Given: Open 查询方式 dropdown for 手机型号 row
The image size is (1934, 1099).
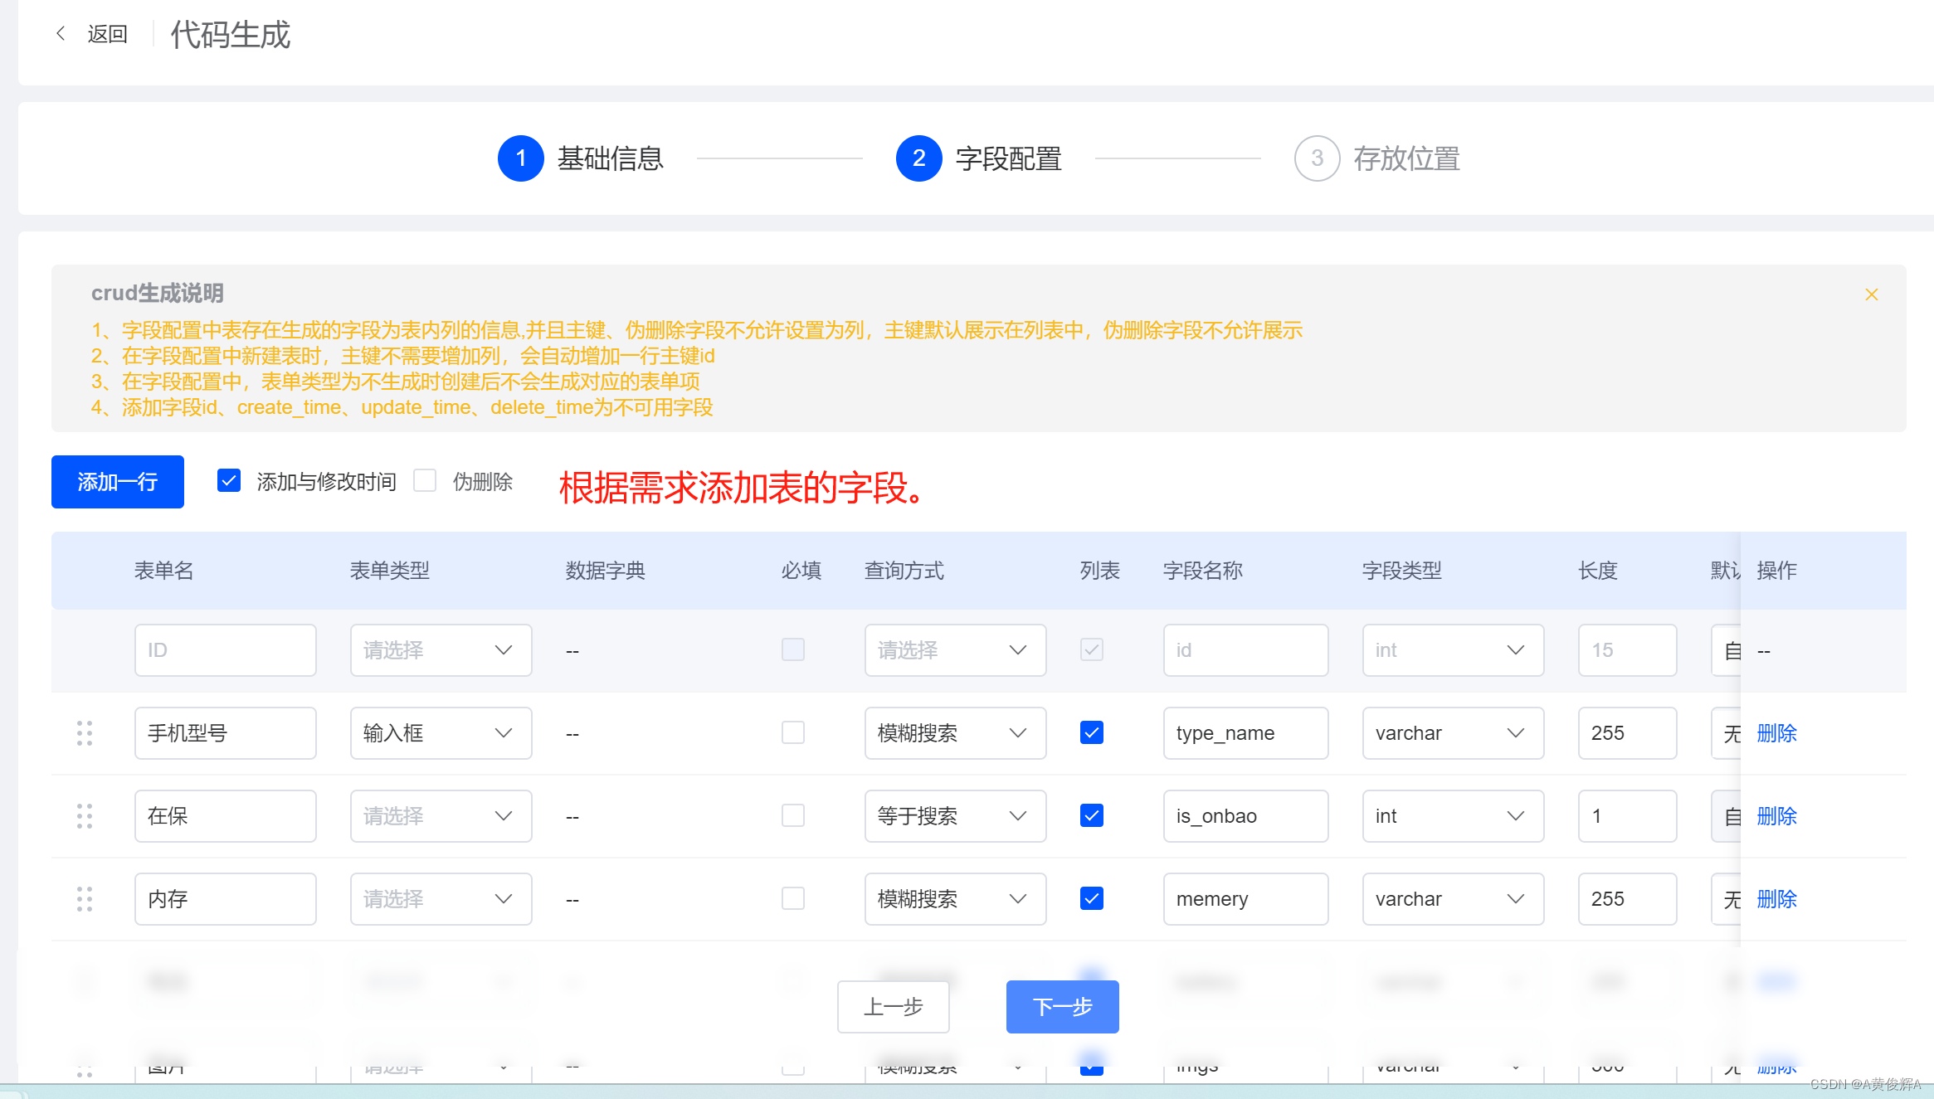Looking at the screenshot, I should pyautogui.click(x=955, y=733).
